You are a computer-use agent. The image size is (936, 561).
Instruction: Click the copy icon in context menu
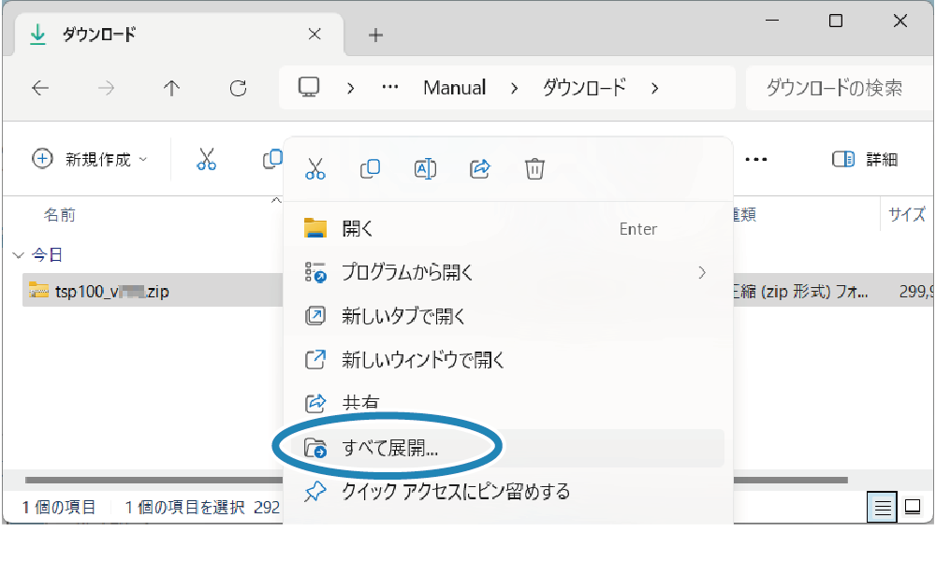click(x=371, y=168)
